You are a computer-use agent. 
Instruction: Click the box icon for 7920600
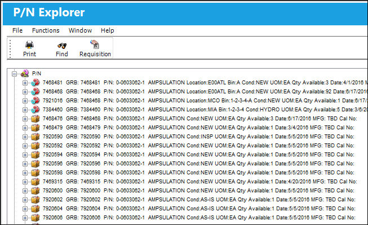pos(36,191)
